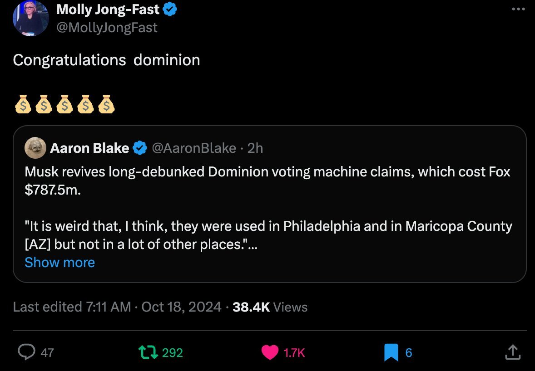Click Aaron Blake's small avatar
The height and width of the screenshot is (371, 535).
pos(35,148)
